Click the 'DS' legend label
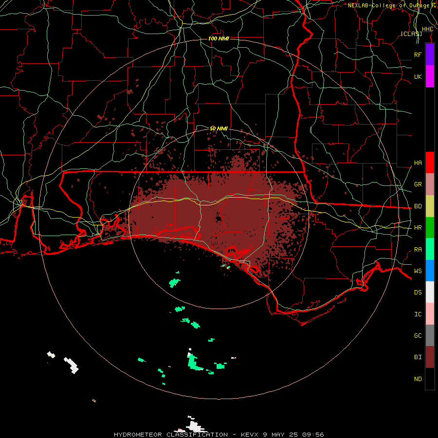This screenshot has height=438, width=438. (x=418, y=292)
